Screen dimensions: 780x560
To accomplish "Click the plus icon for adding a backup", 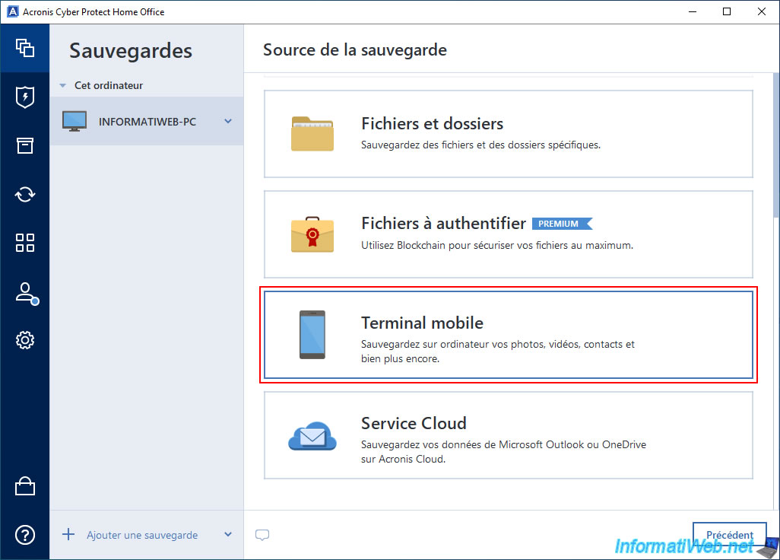I will (68, 535).
